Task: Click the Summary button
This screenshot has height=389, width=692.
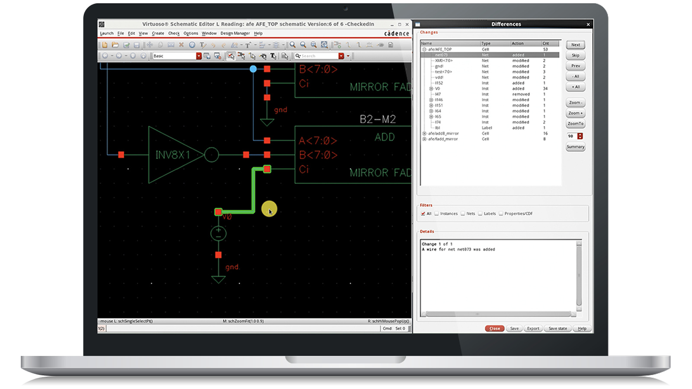Action: coord(576,147)
